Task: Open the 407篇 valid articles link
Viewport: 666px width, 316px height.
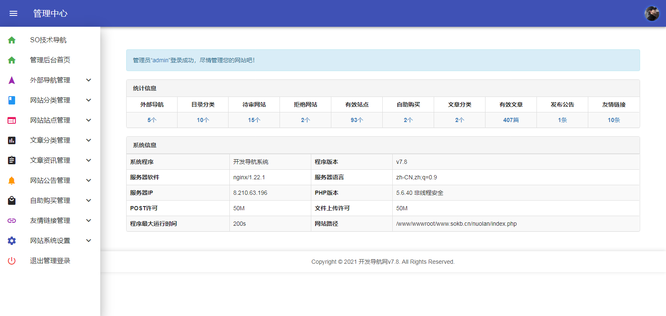Action: click(x=511, y=120)
